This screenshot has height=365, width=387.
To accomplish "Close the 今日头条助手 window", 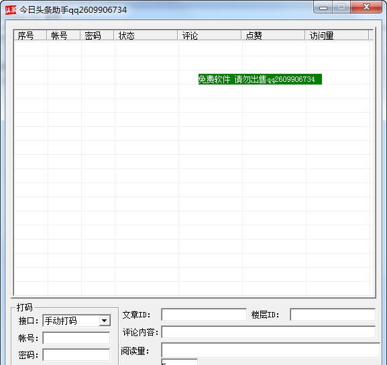I will click(x=366, y=7).
